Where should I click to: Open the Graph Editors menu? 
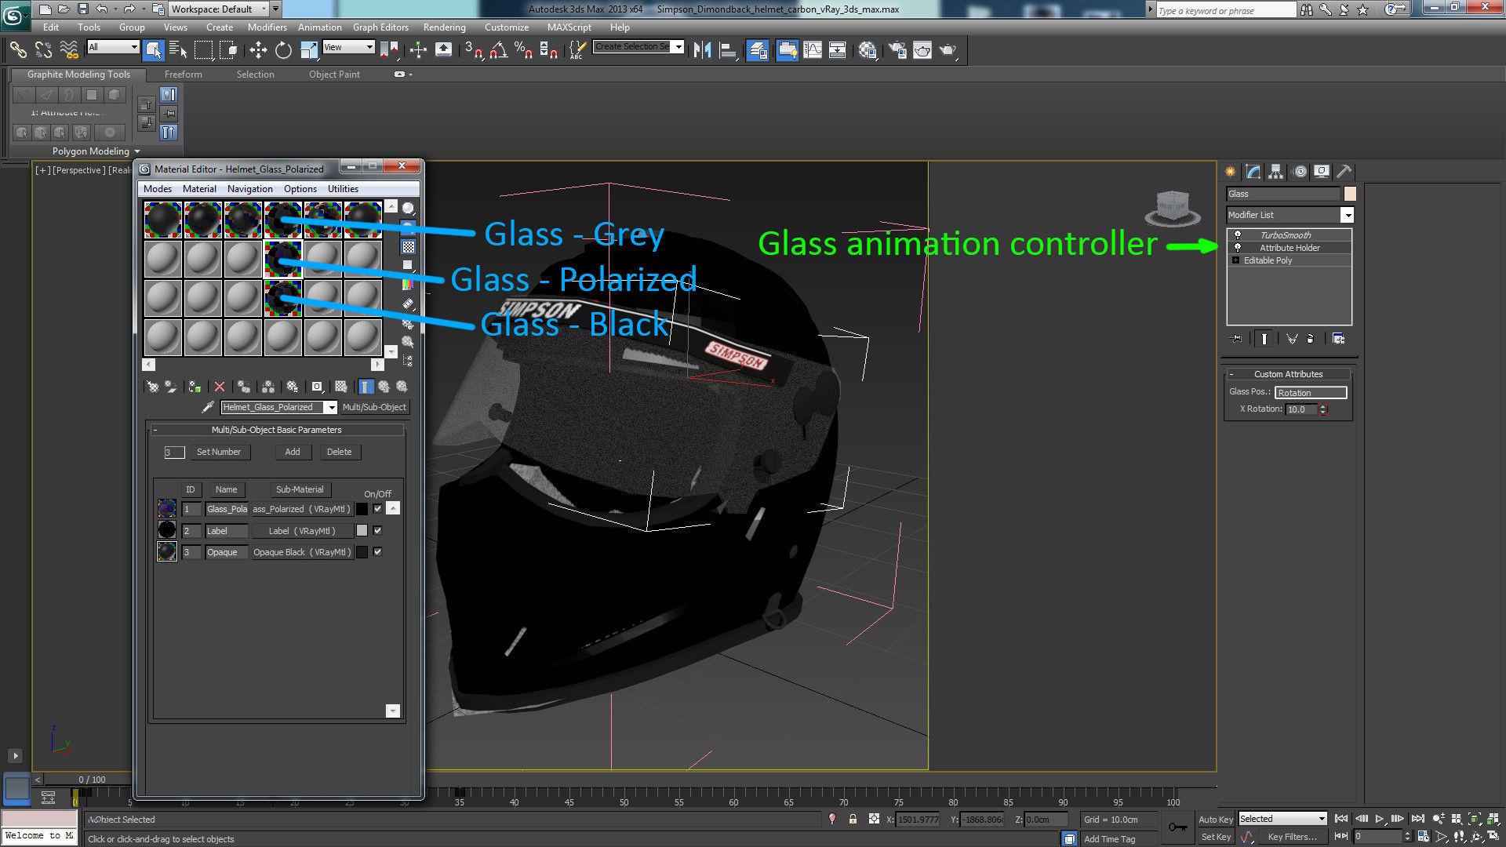380,27
